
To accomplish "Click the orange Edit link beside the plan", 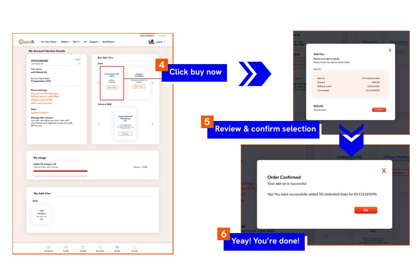I will pos(79,63).
